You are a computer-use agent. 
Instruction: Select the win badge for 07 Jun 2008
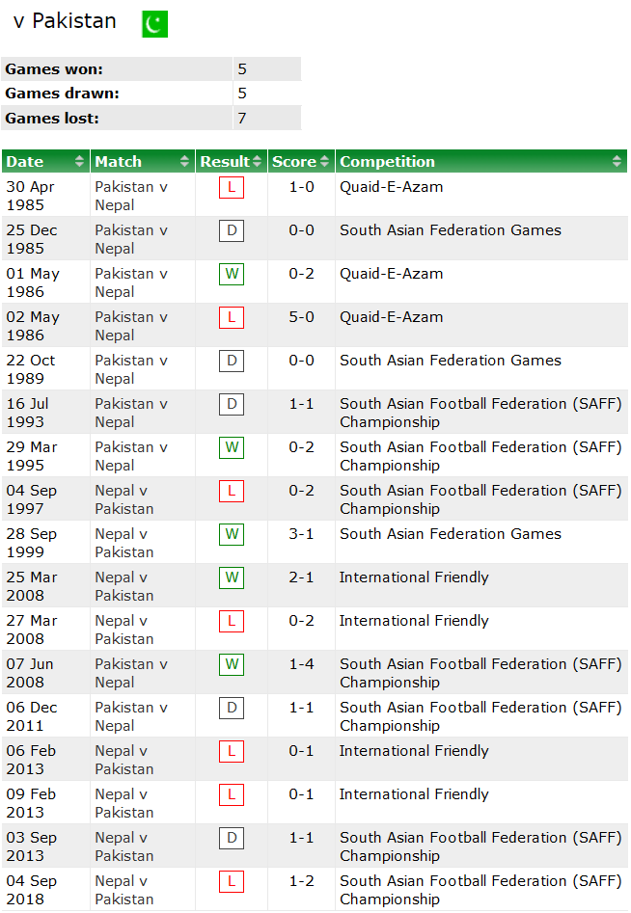(x=231, y=664)
